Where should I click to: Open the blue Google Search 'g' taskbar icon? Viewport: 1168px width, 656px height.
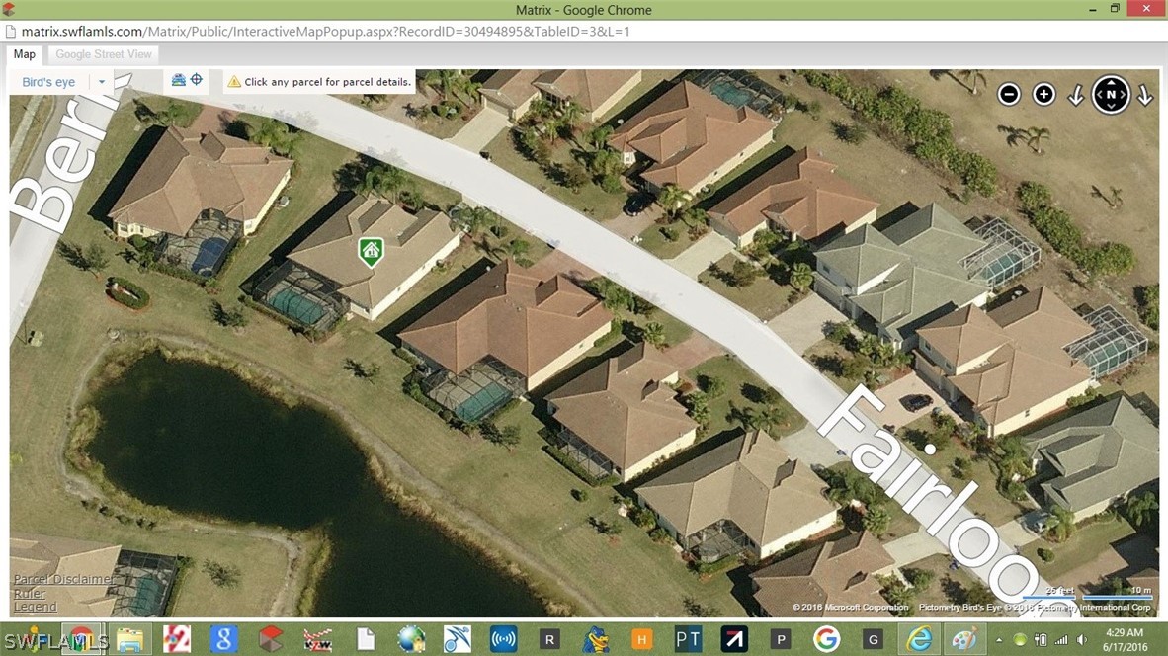[x=223, y=639]
